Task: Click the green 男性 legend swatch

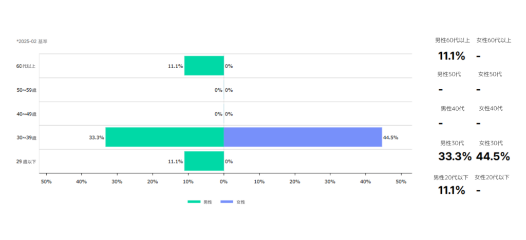Action: 194,202
